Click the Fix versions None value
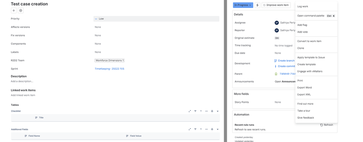 click(x=98, y=35)
